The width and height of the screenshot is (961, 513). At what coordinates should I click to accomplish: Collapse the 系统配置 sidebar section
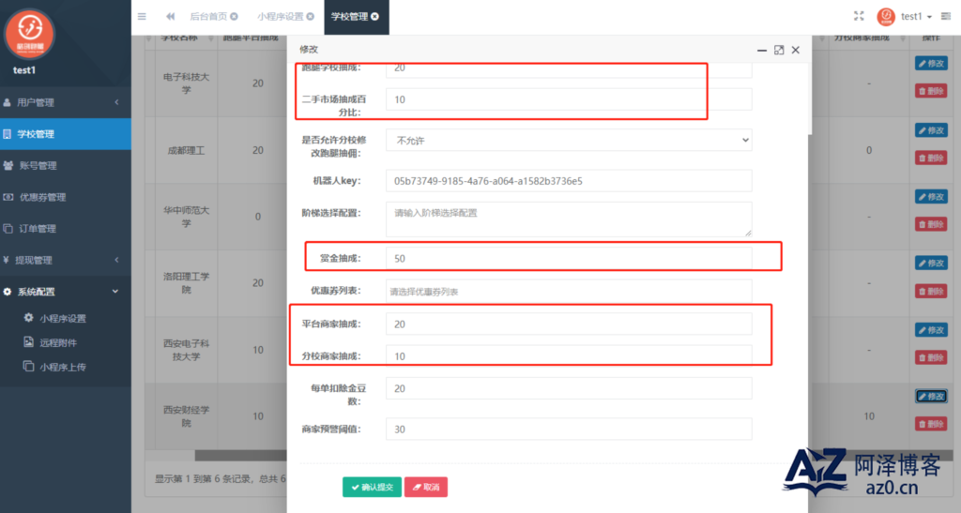pyautogui.click(x=66, y=292)
